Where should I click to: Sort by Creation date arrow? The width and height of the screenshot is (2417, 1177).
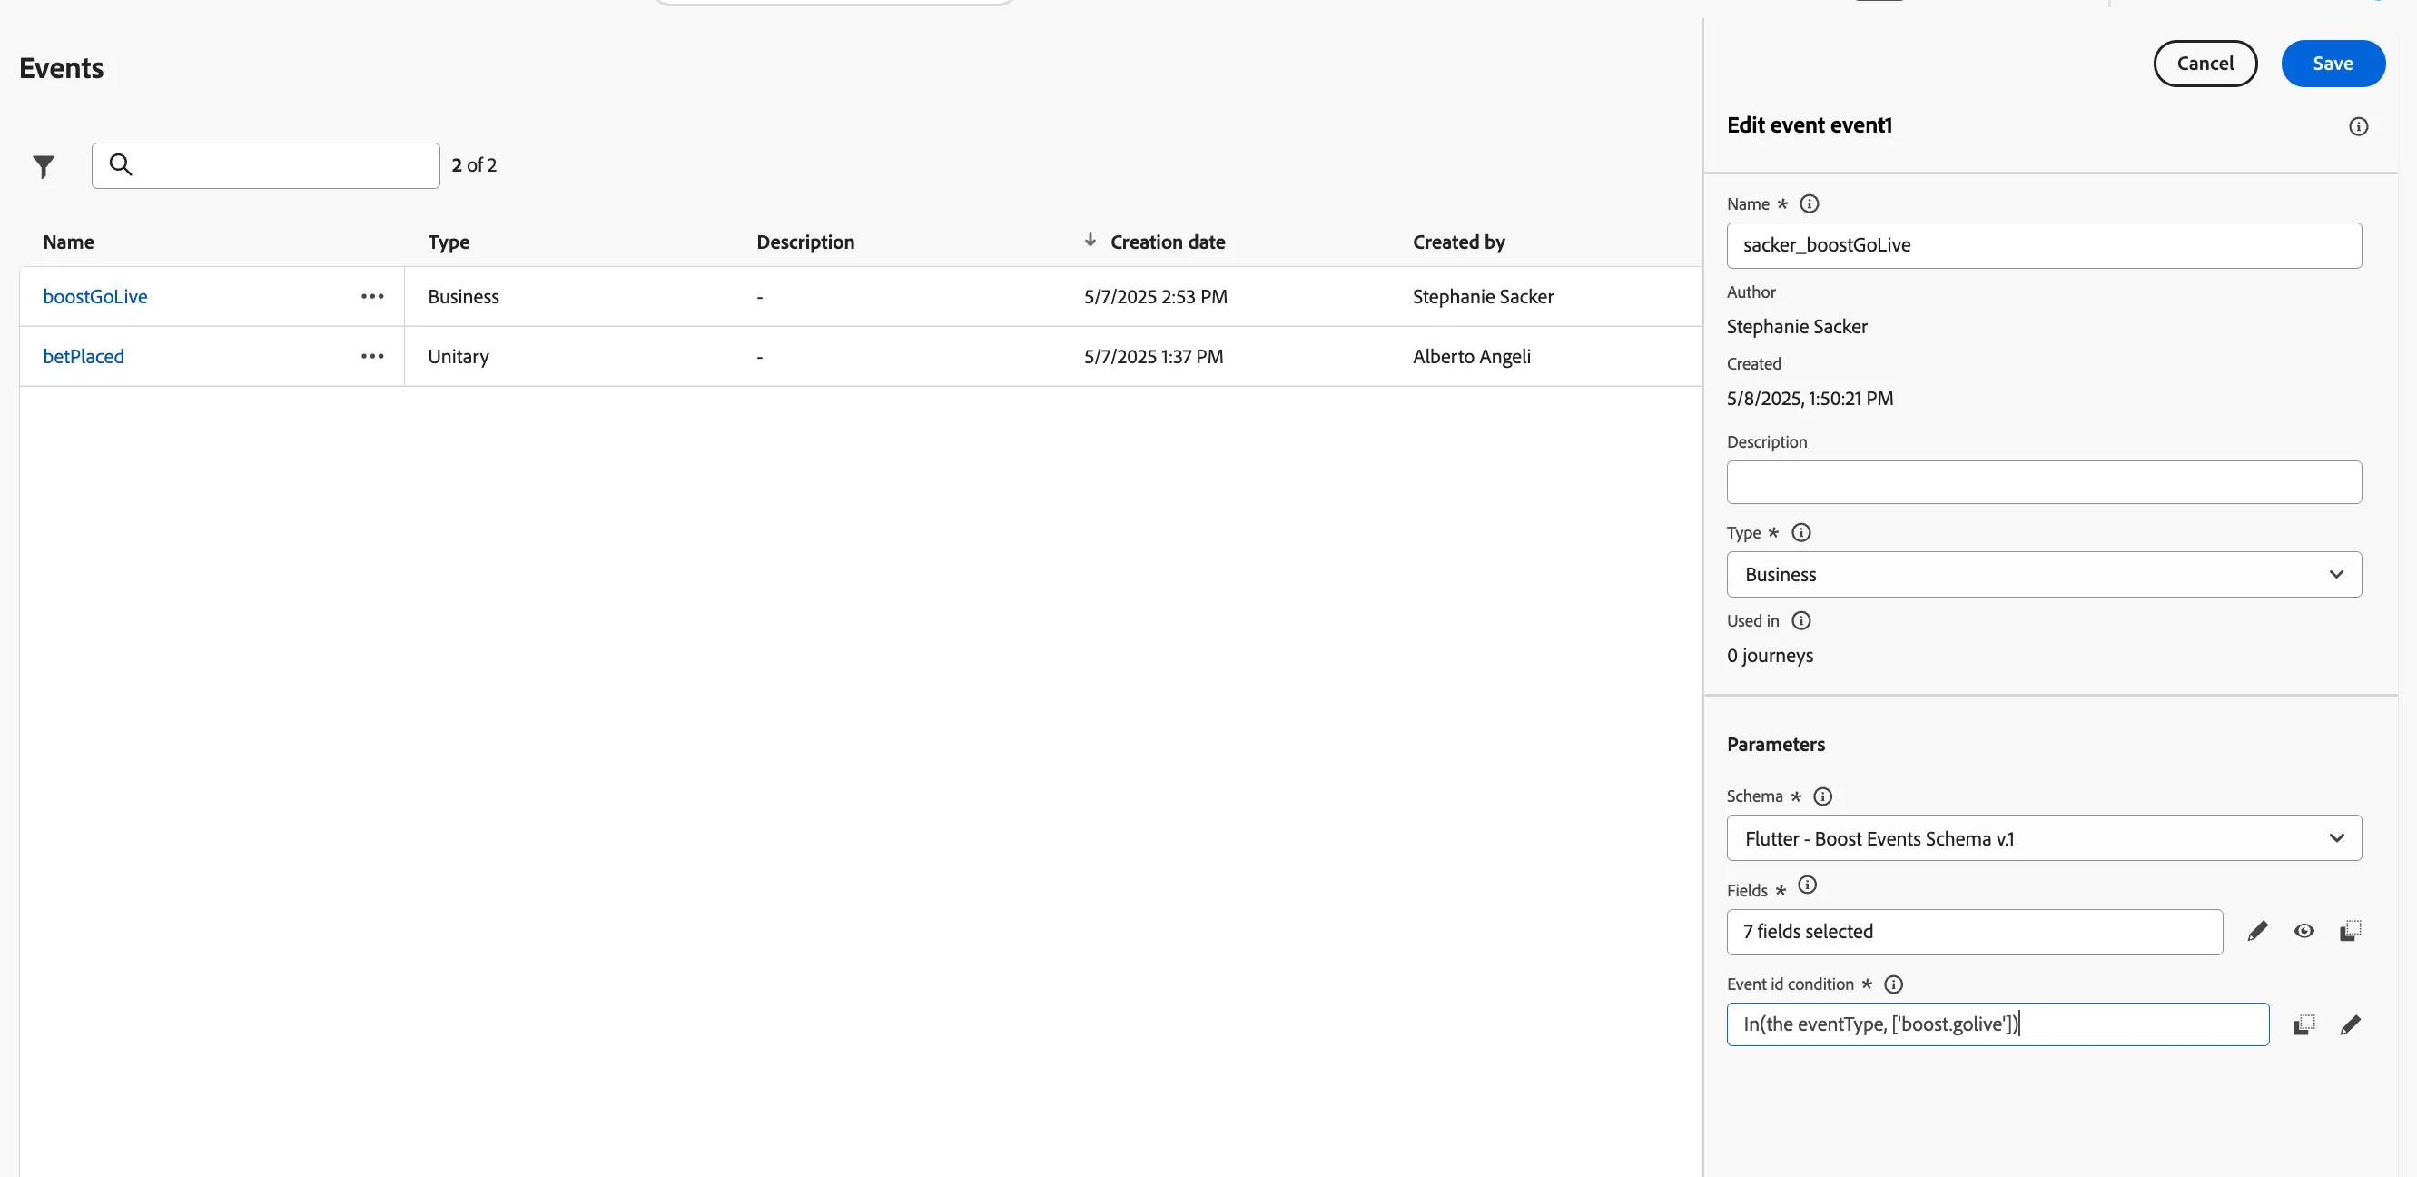pyautogui.click(x=1090, y=241)
